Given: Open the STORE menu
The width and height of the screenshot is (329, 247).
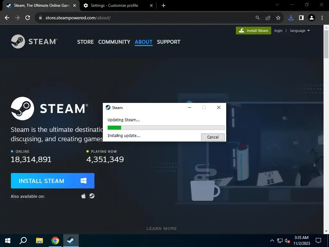Looking at the screenshot, I should point(85,42).
